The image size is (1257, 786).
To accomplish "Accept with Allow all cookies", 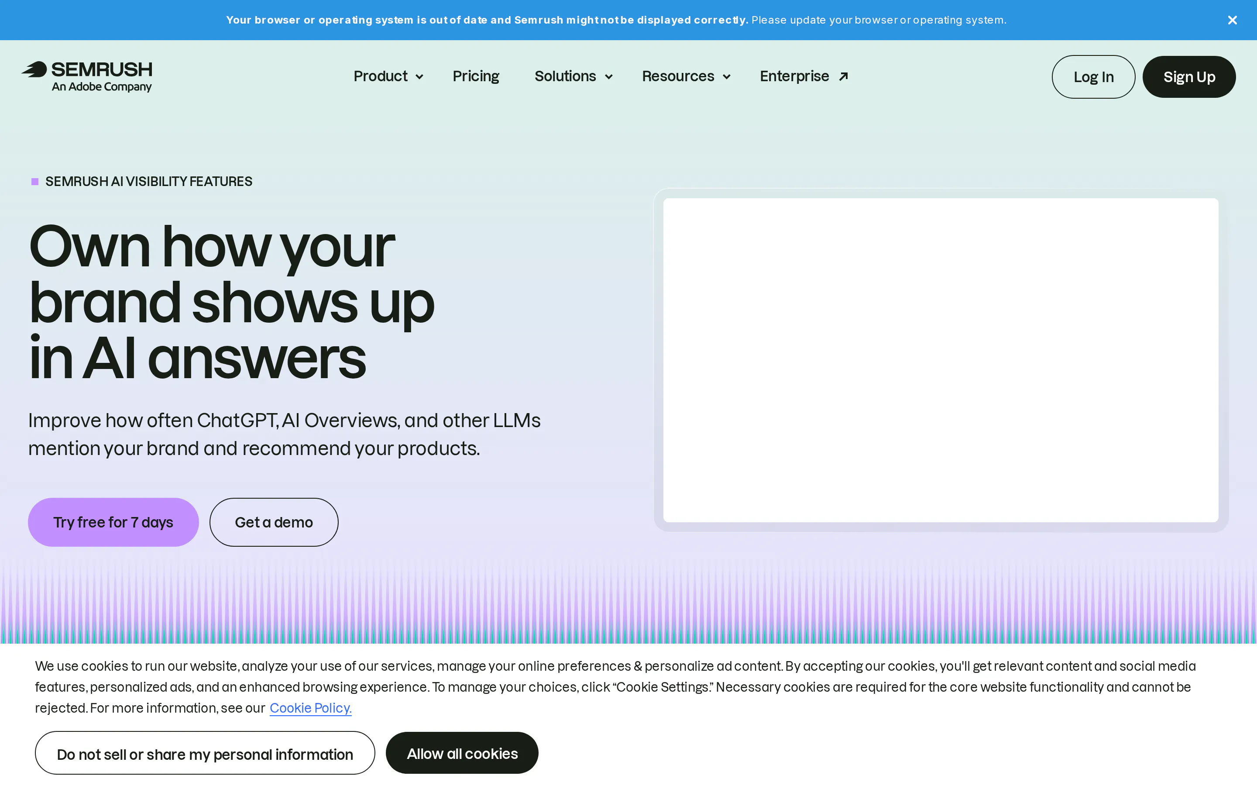I will click(x=462, y=753).
